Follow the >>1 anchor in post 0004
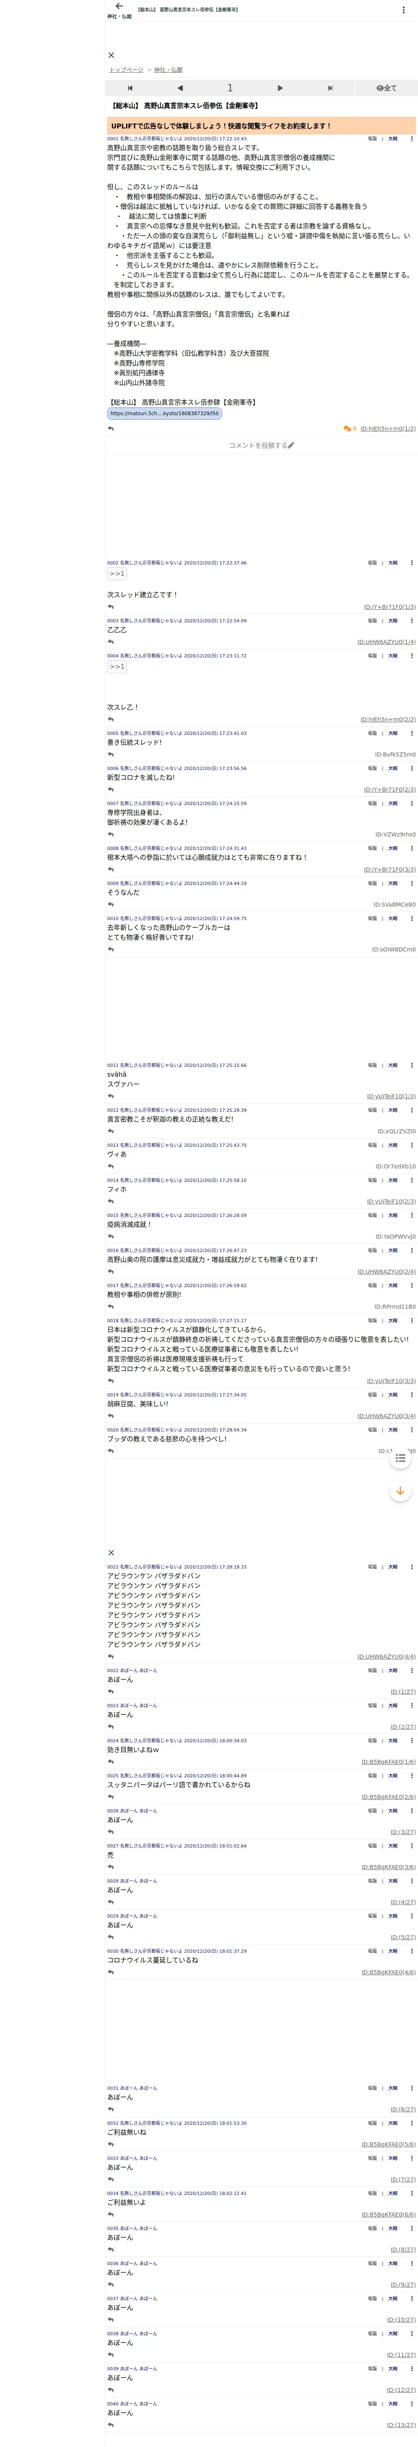 pos(117,667)
